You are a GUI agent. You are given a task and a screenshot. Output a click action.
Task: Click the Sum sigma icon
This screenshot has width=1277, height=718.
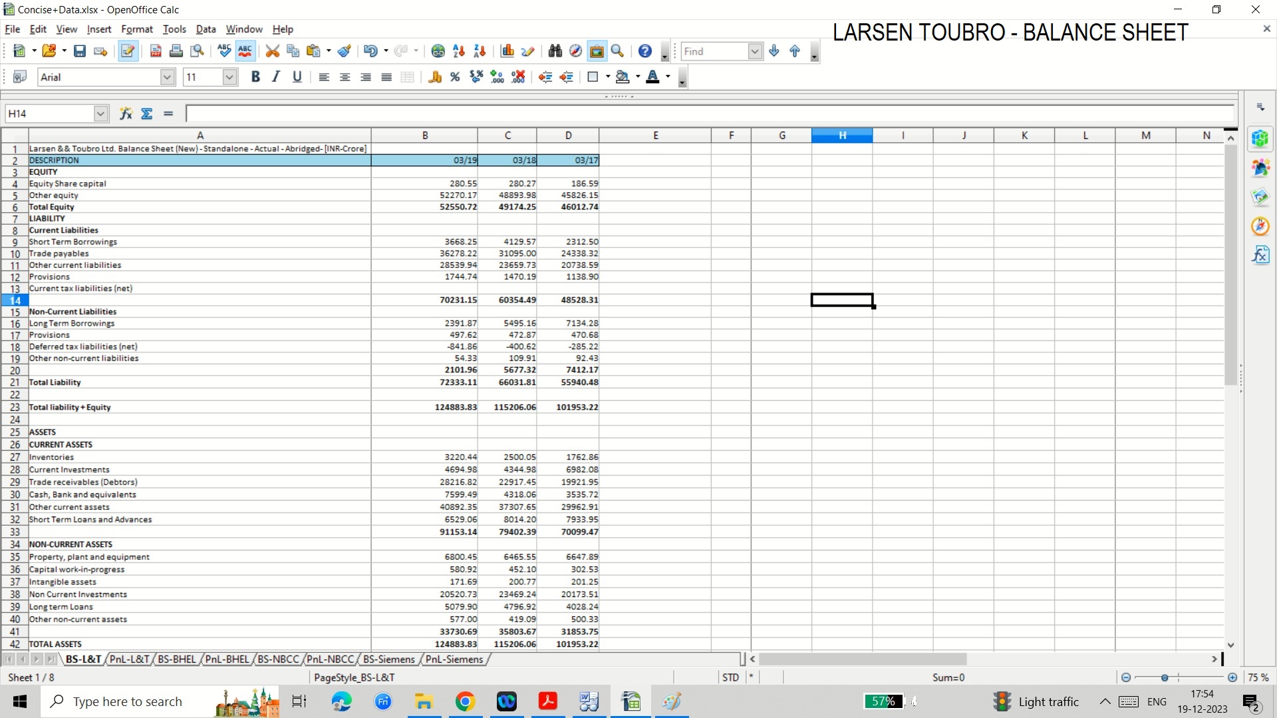[x=147, y=114]
